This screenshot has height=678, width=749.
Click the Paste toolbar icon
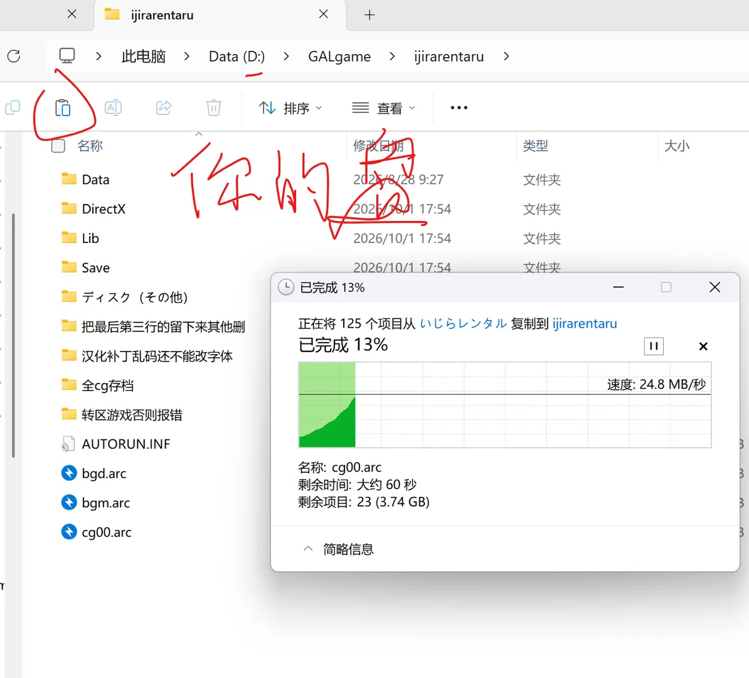tap(63, 107)
